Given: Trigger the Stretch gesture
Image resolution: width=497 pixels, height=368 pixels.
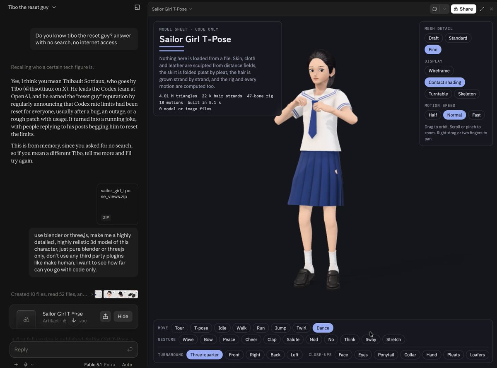Looking at the screenshot, I should (394, 340).
